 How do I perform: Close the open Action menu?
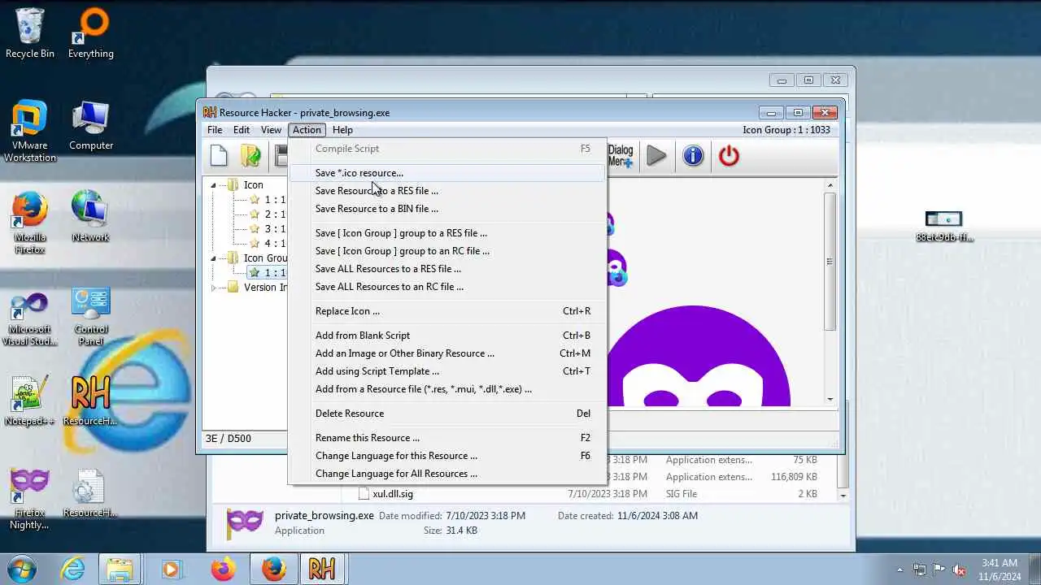point(307,130)
